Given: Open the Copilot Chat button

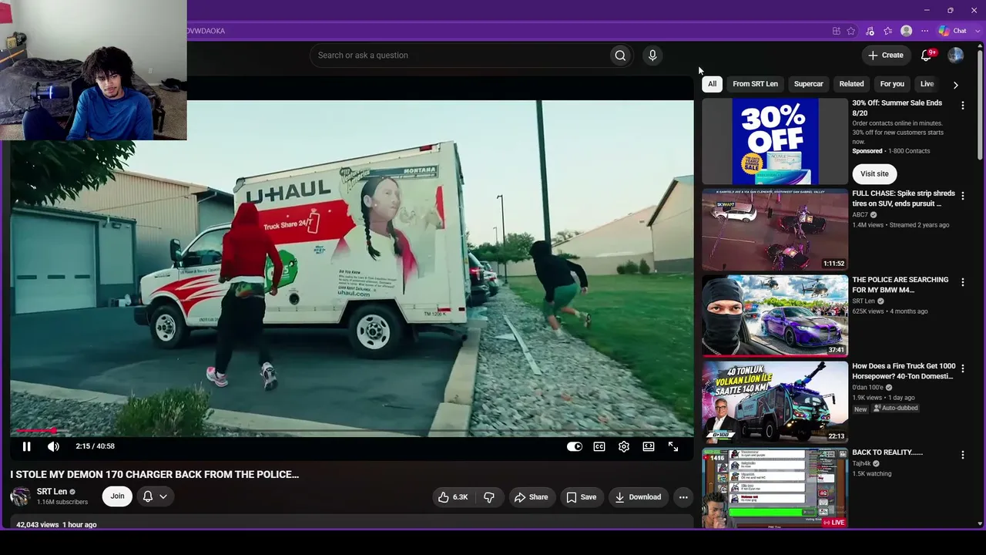Looking at the screenshot, I should click(953, 31).
